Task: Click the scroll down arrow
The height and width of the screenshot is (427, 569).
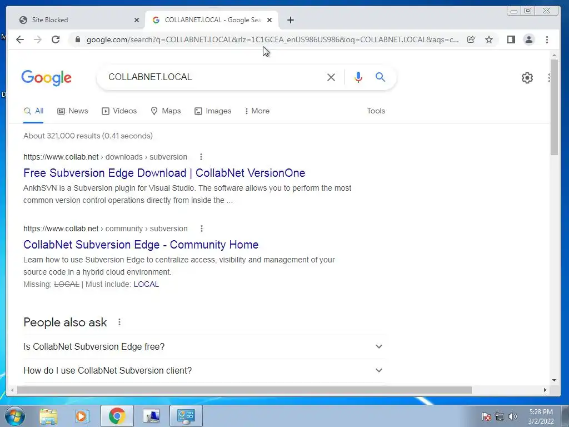Action: tap(554, 380)
